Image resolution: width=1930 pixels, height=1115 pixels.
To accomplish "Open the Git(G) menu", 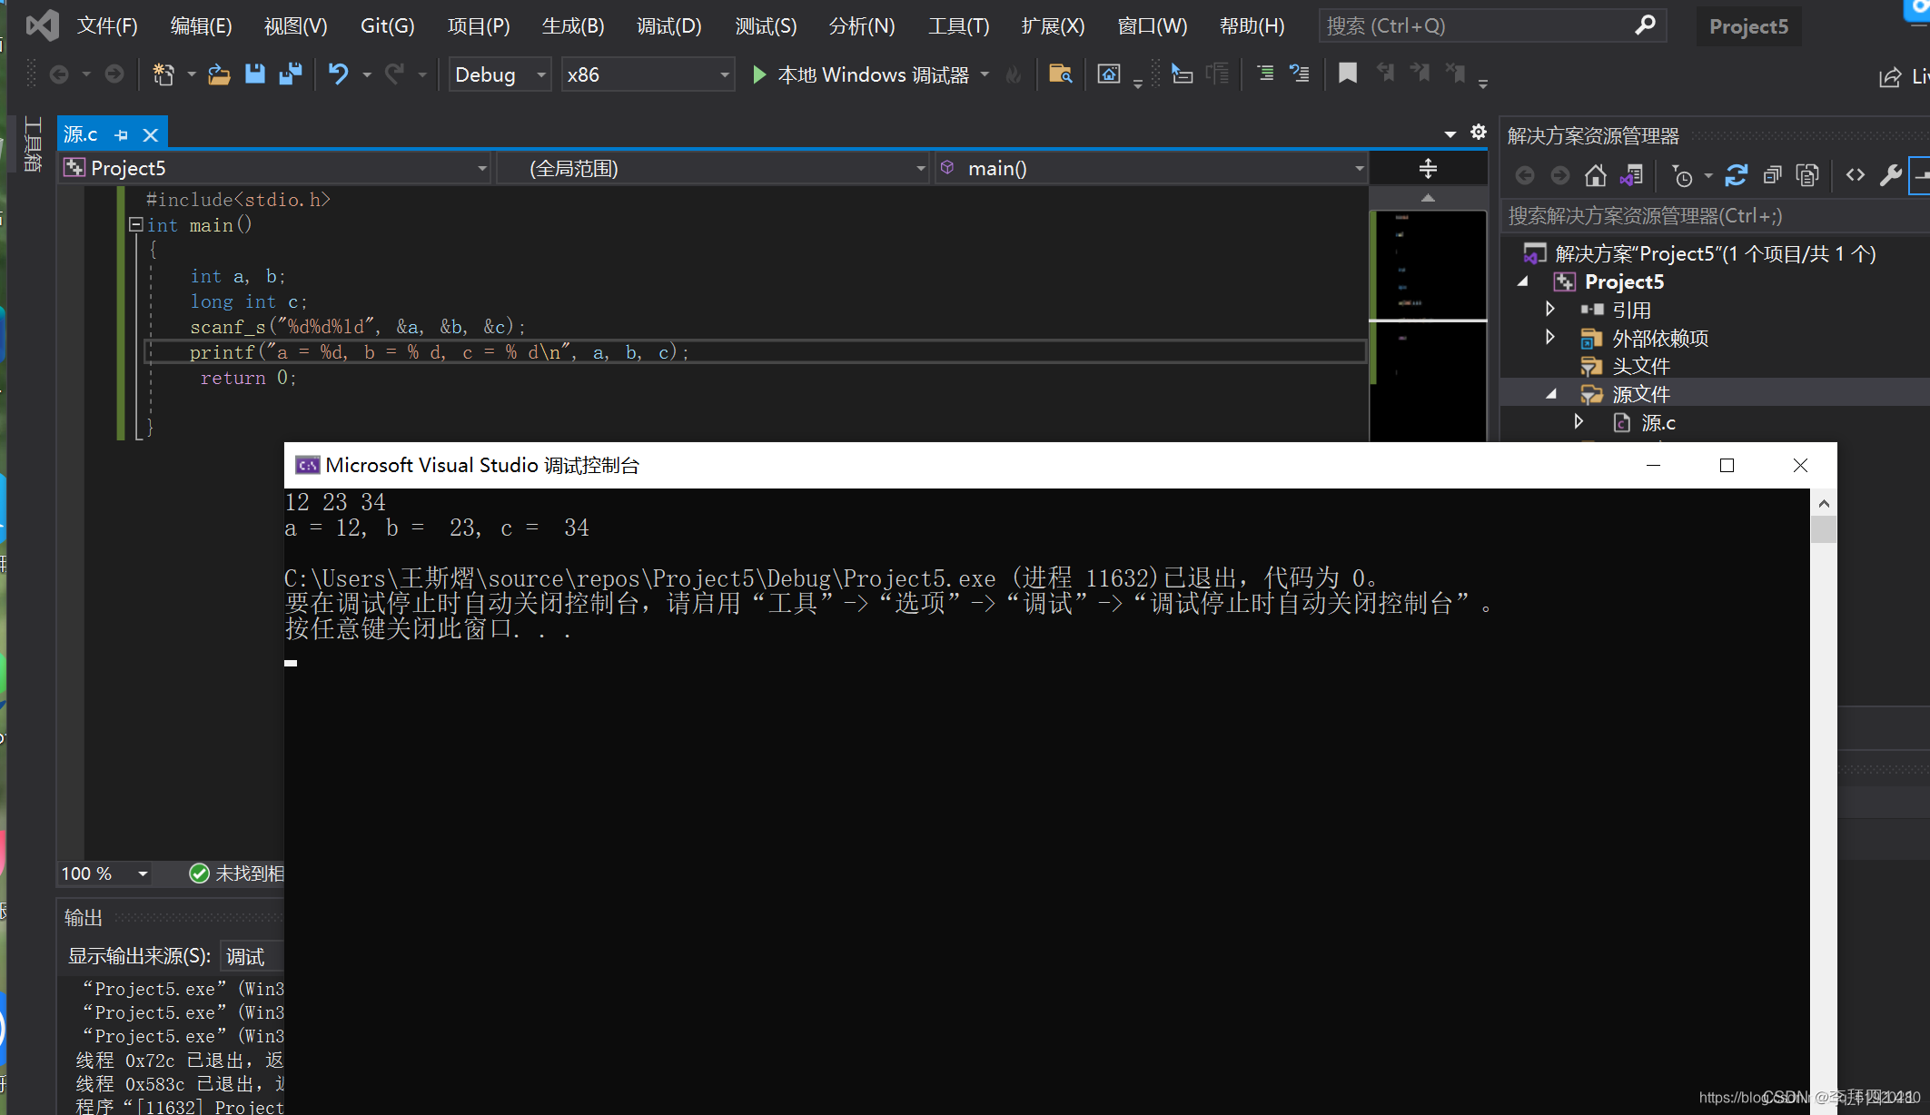I will [x=387, y=25].
